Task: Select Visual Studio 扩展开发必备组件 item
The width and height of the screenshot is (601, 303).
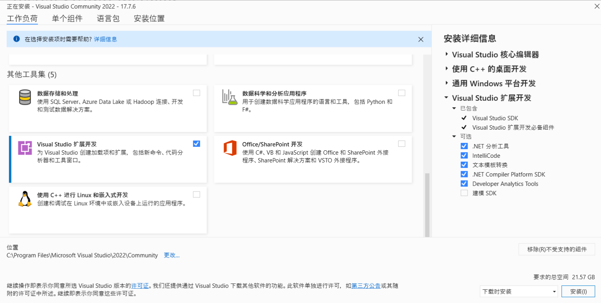Action: (x=513, y=127)
